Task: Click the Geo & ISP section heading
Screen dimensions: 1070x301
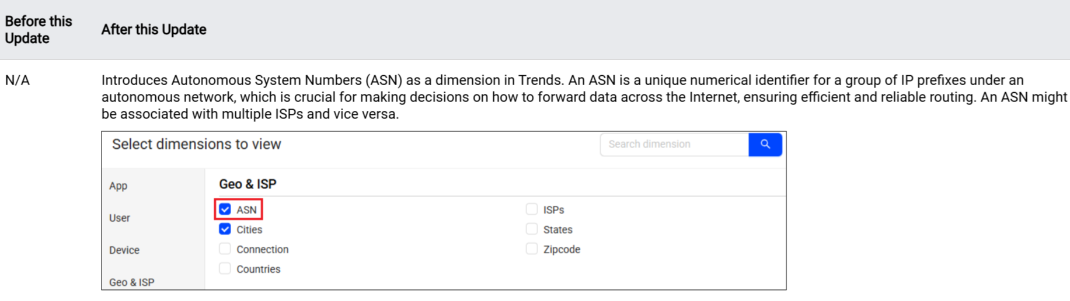Action: (248, 184)
